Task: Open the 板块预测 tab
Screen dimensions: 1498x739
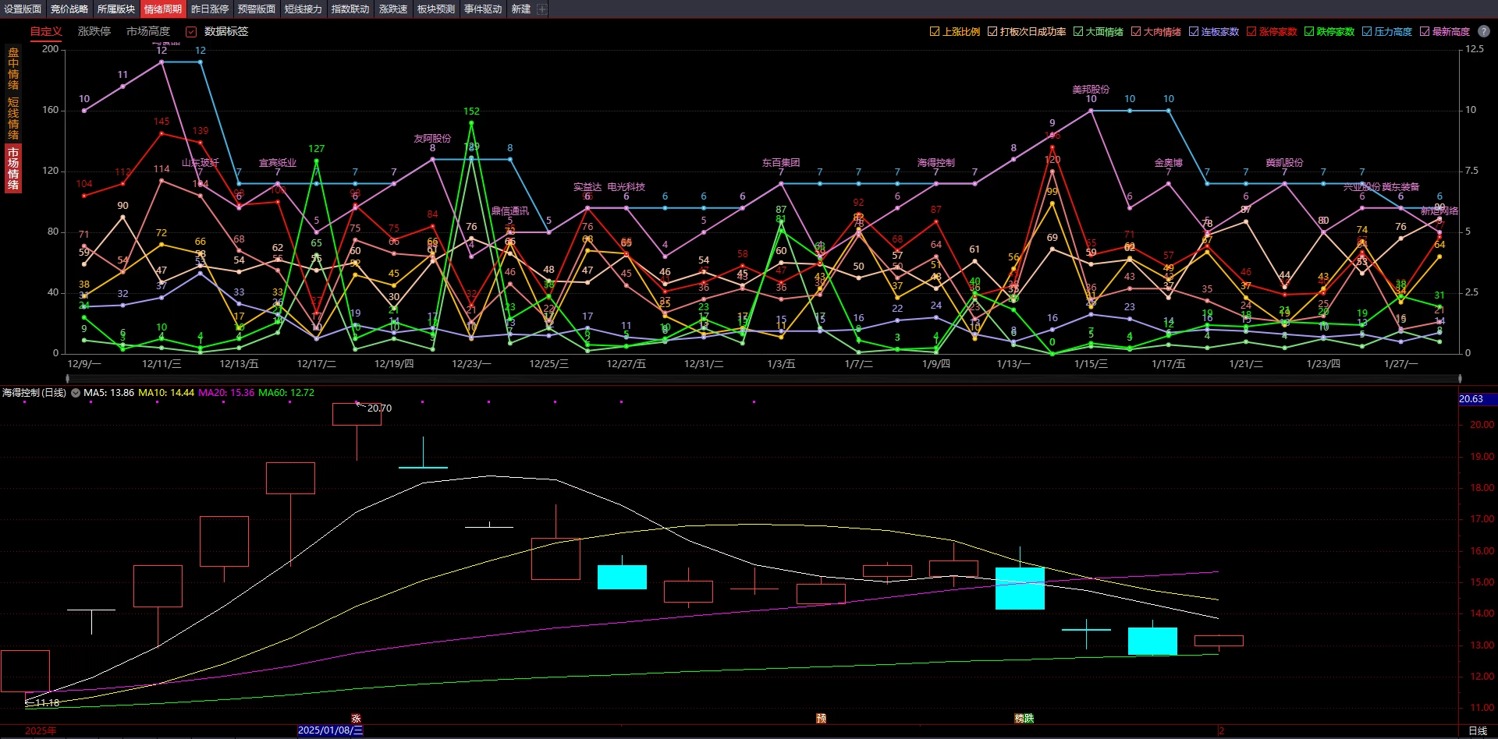Action: click(435, 9)
